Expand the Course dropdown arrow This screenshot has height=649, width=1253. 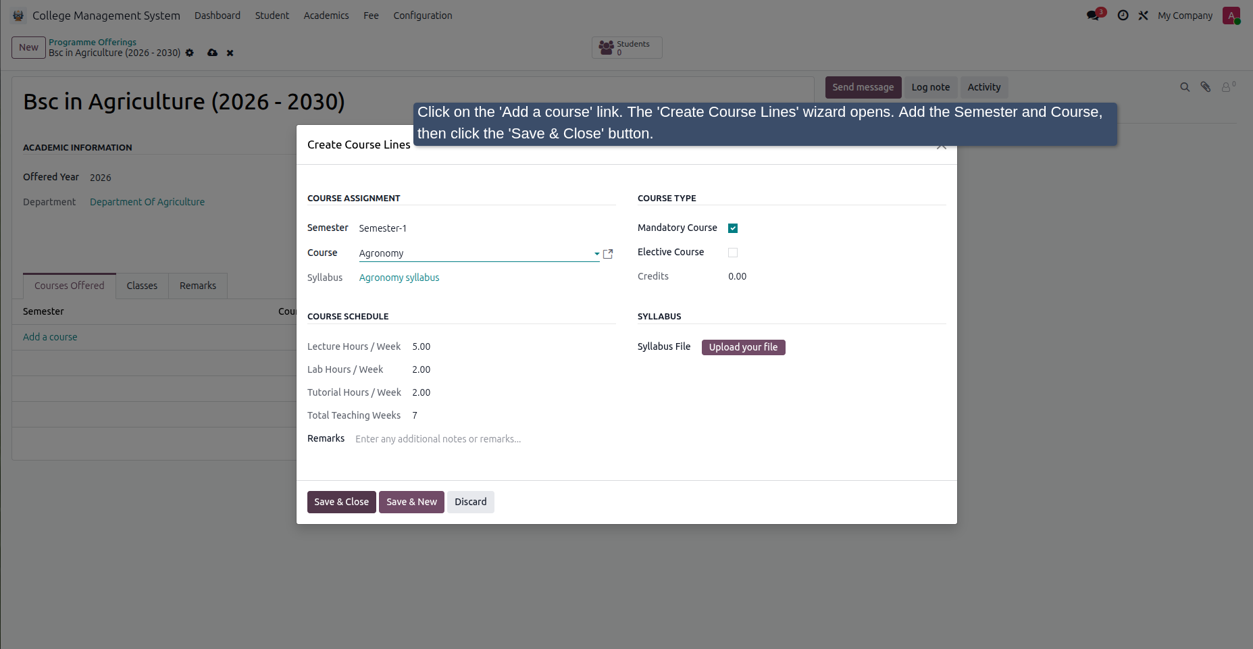596,254
